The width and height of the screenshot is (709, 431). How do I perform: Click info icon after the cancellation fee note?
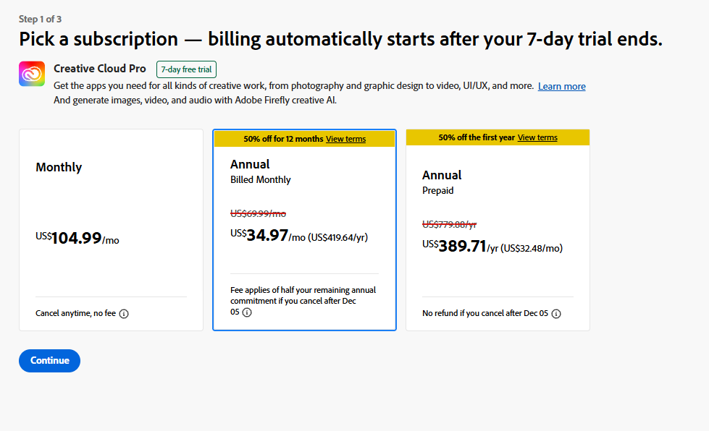247,312
